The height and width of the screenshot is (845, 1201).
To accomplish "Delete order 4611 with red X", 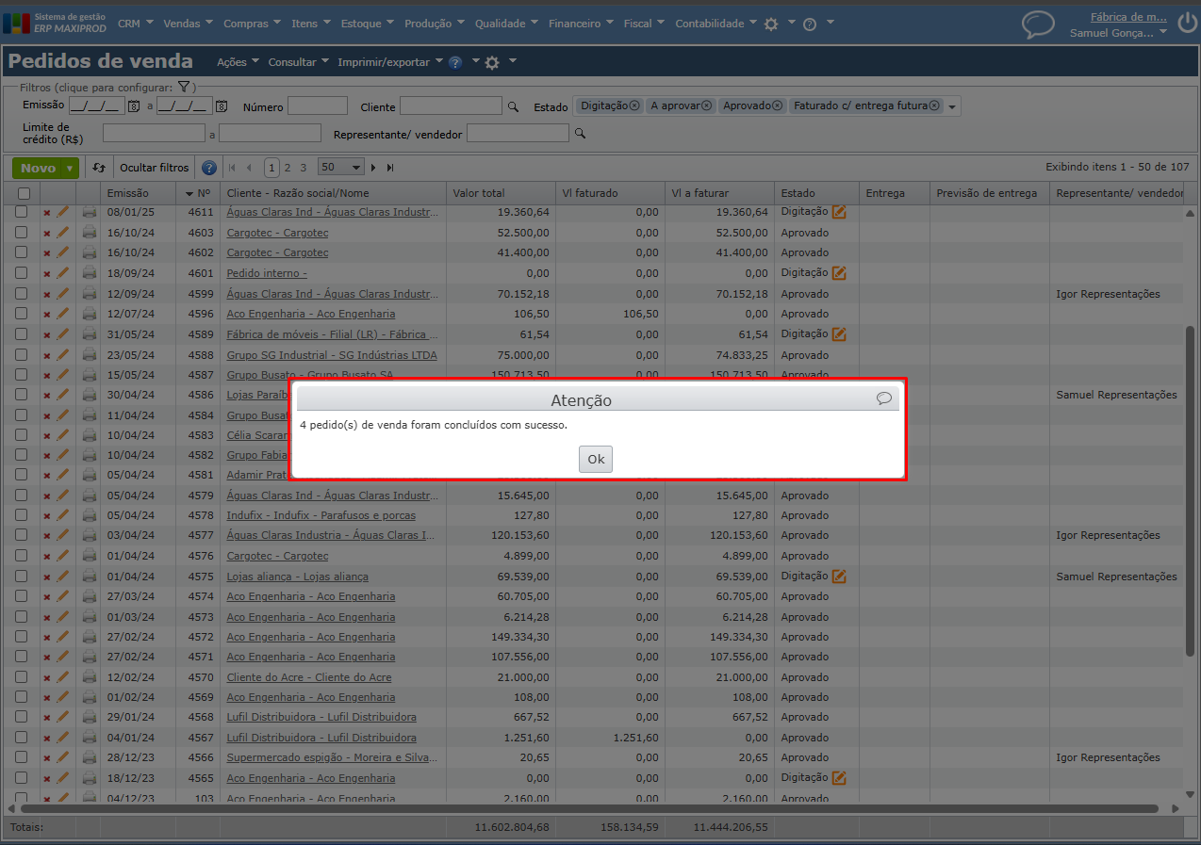I will [x=46, y=213].
